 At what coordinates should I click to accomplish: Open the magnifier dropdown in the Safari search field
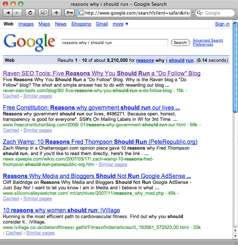200,13
